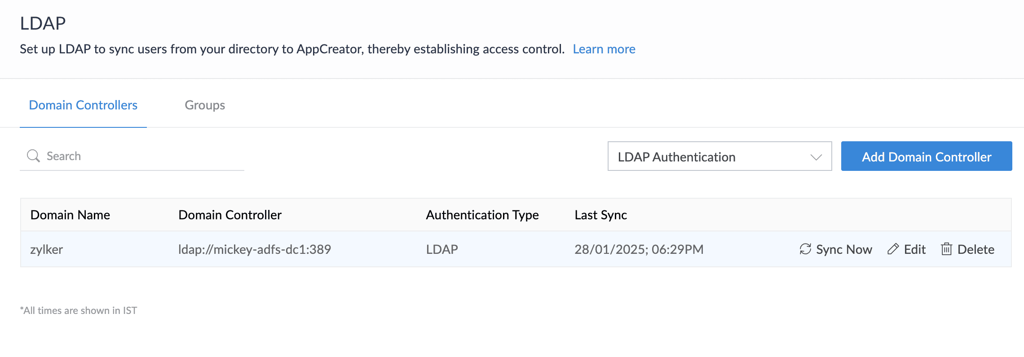
Task: Click the ldap://mickey-adfs-dc1:389 controller cell
Action: point(254,249)
